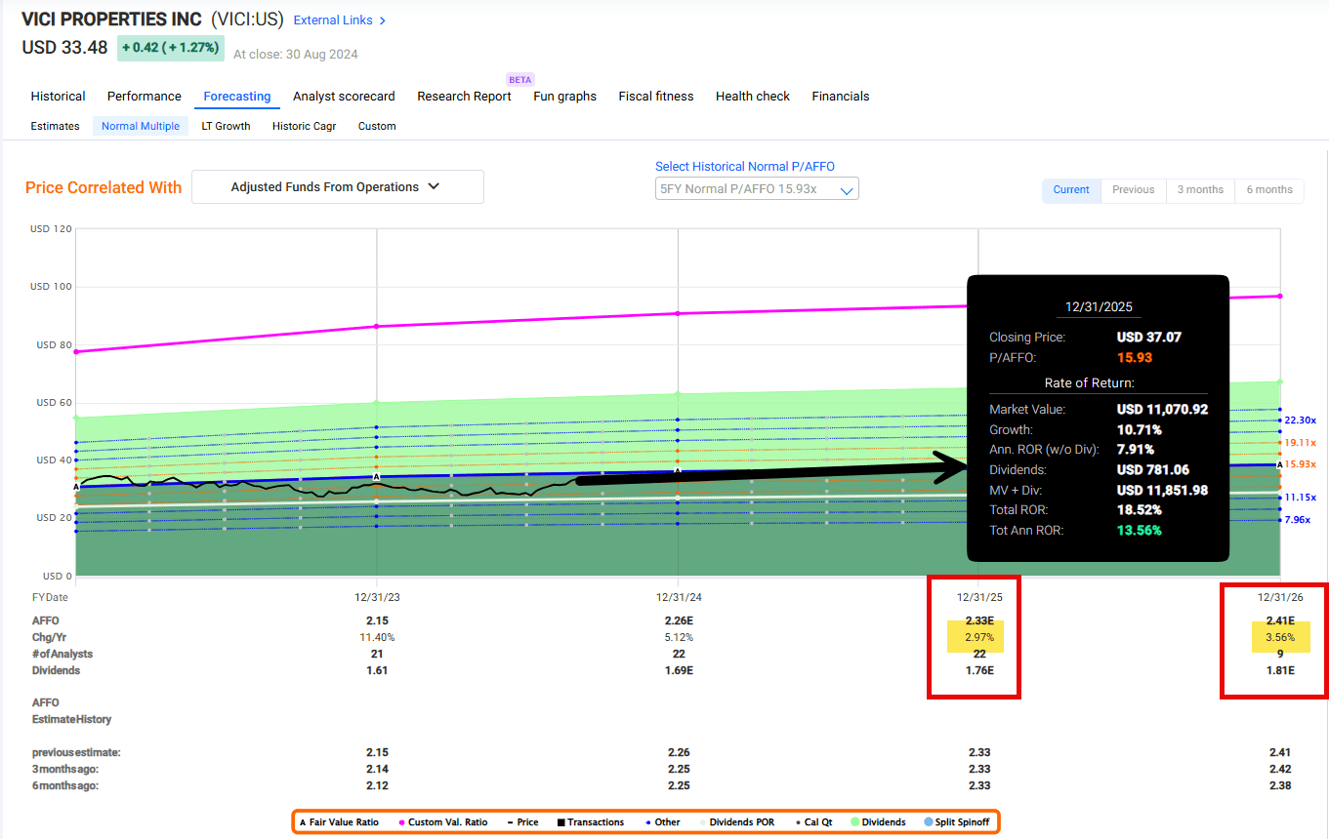Click the Split Spinoff legend icon
1329x839 pixels.
pos(931,822)
